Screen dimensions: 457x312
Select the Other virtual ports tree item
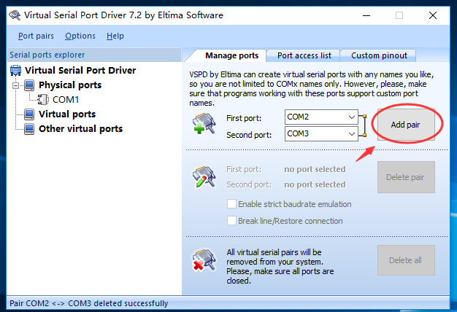pyautogui.click(x=80, y=128)
